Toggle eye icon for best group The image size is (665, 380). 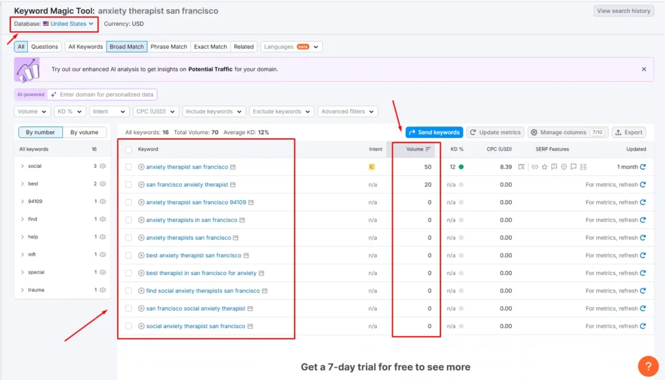pos(103,184)
